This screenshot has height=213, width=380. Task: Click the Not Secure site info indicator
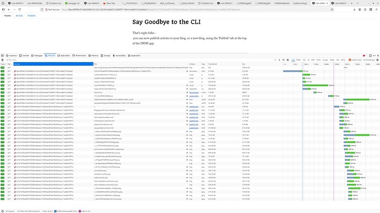click(52, 9)
